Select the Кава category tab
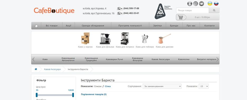The height and width of the screenshot is (100, 247). point(45,59)
